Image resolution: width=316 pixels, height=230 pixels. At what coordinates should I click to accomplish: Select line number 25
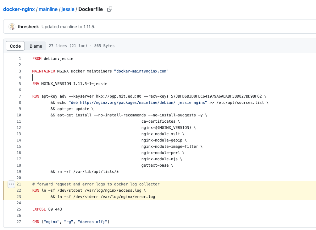point(19,209)
